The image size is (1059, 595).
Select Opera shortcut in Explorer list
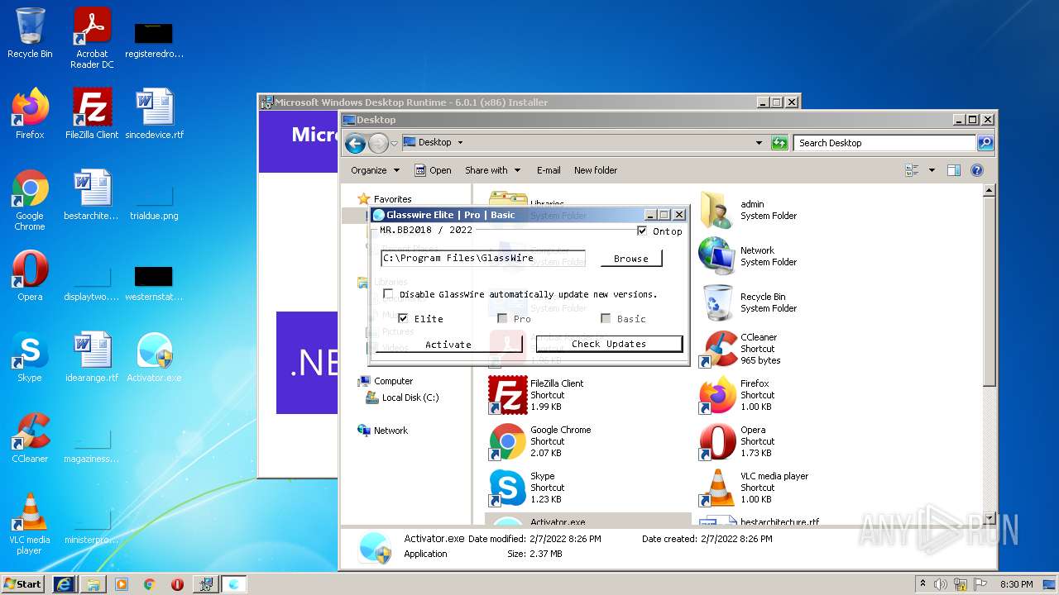(x=736, y=441)
